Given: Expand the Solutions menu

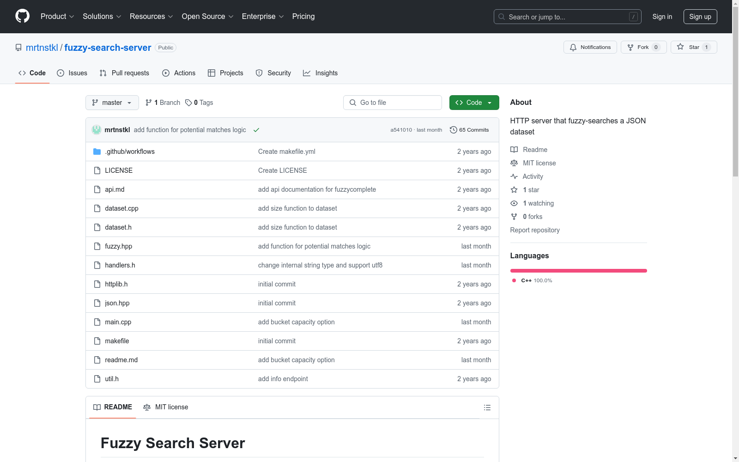Looking at the screenshot, I should pos(102,16).
